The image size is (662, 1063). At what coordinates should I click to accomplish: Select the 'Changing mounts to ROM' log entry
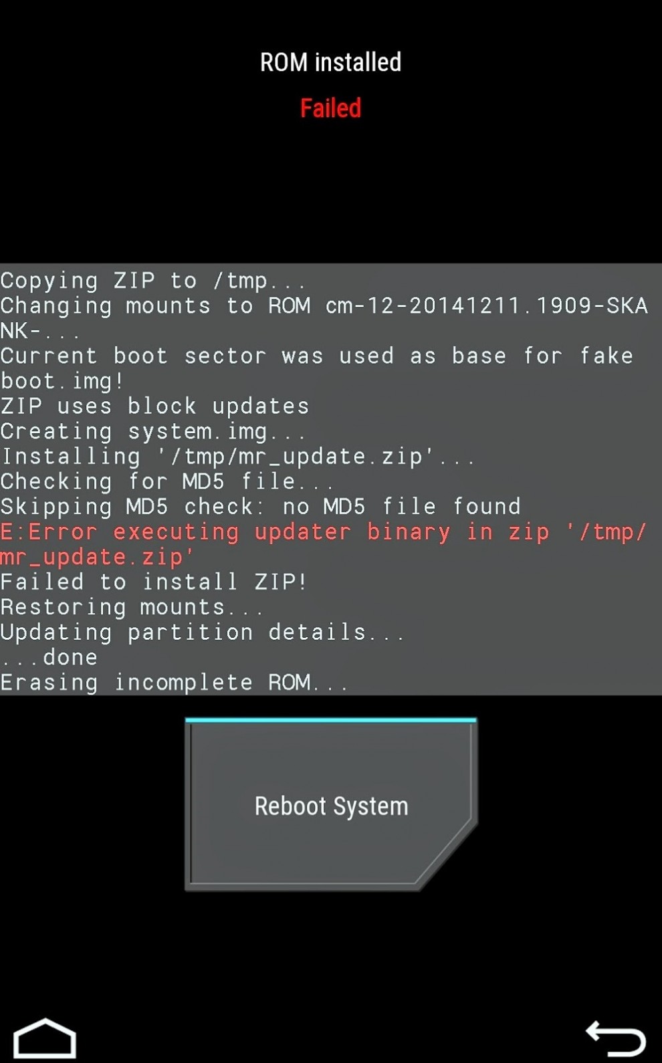pyautogui.click(x=323, y=318)
